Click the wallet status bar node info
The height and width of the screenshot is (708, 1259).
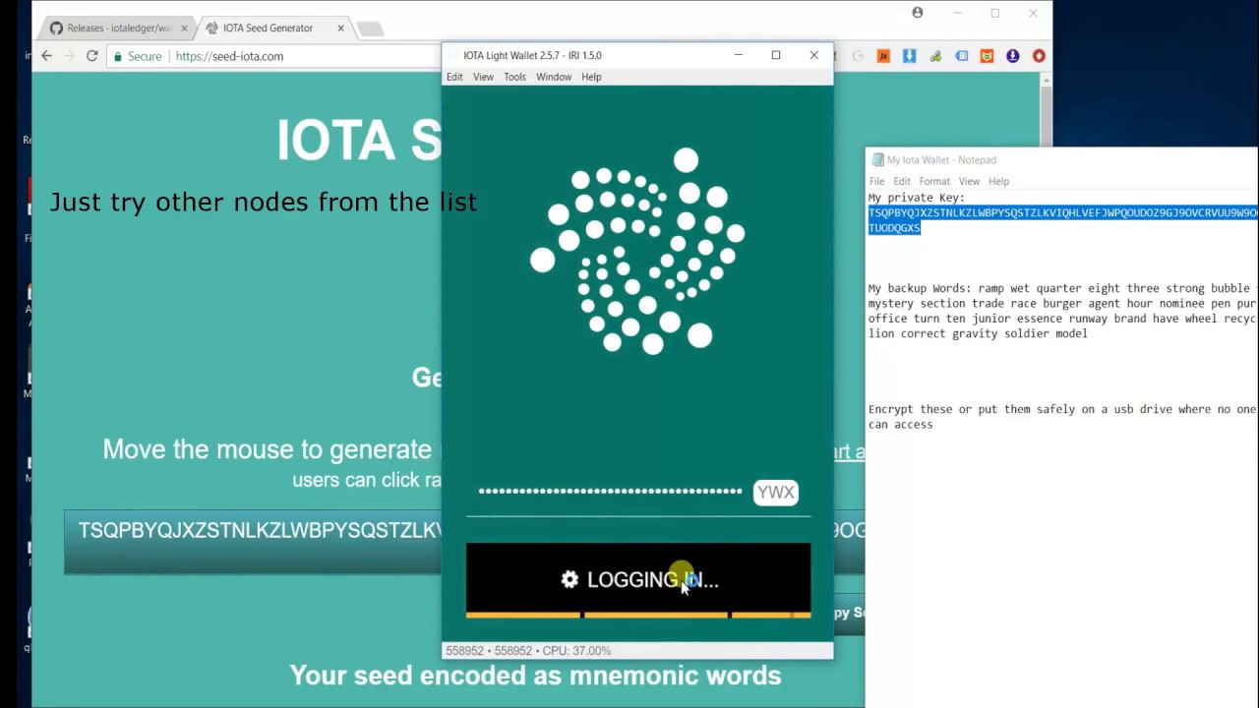click(x=528, y=651)
